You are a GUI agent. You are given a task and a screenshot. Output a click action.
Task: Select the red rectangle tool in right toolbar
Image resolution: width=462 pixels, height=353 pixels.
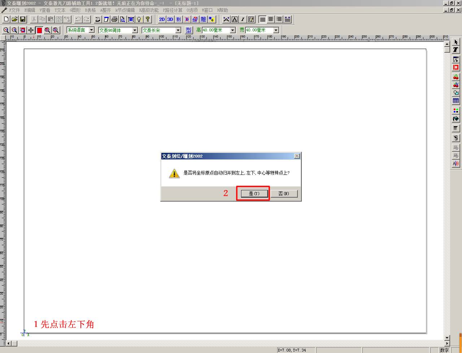tap(456, 67)
